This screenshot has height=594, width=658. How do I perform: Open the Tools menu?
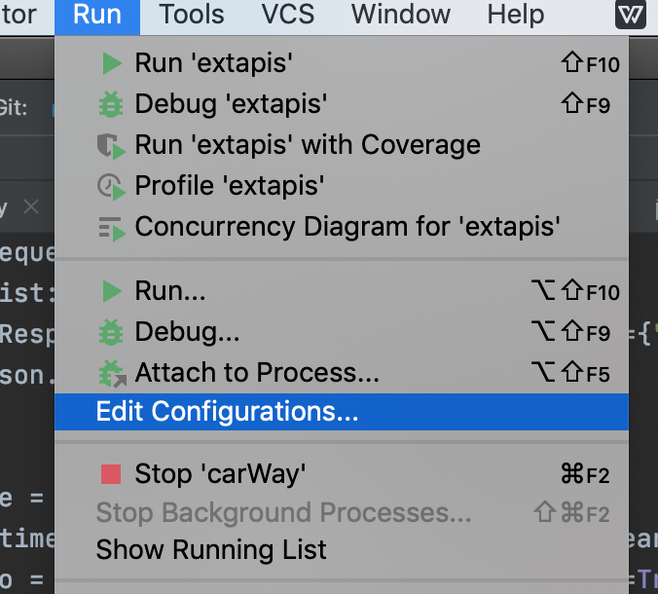pos(192,16)
